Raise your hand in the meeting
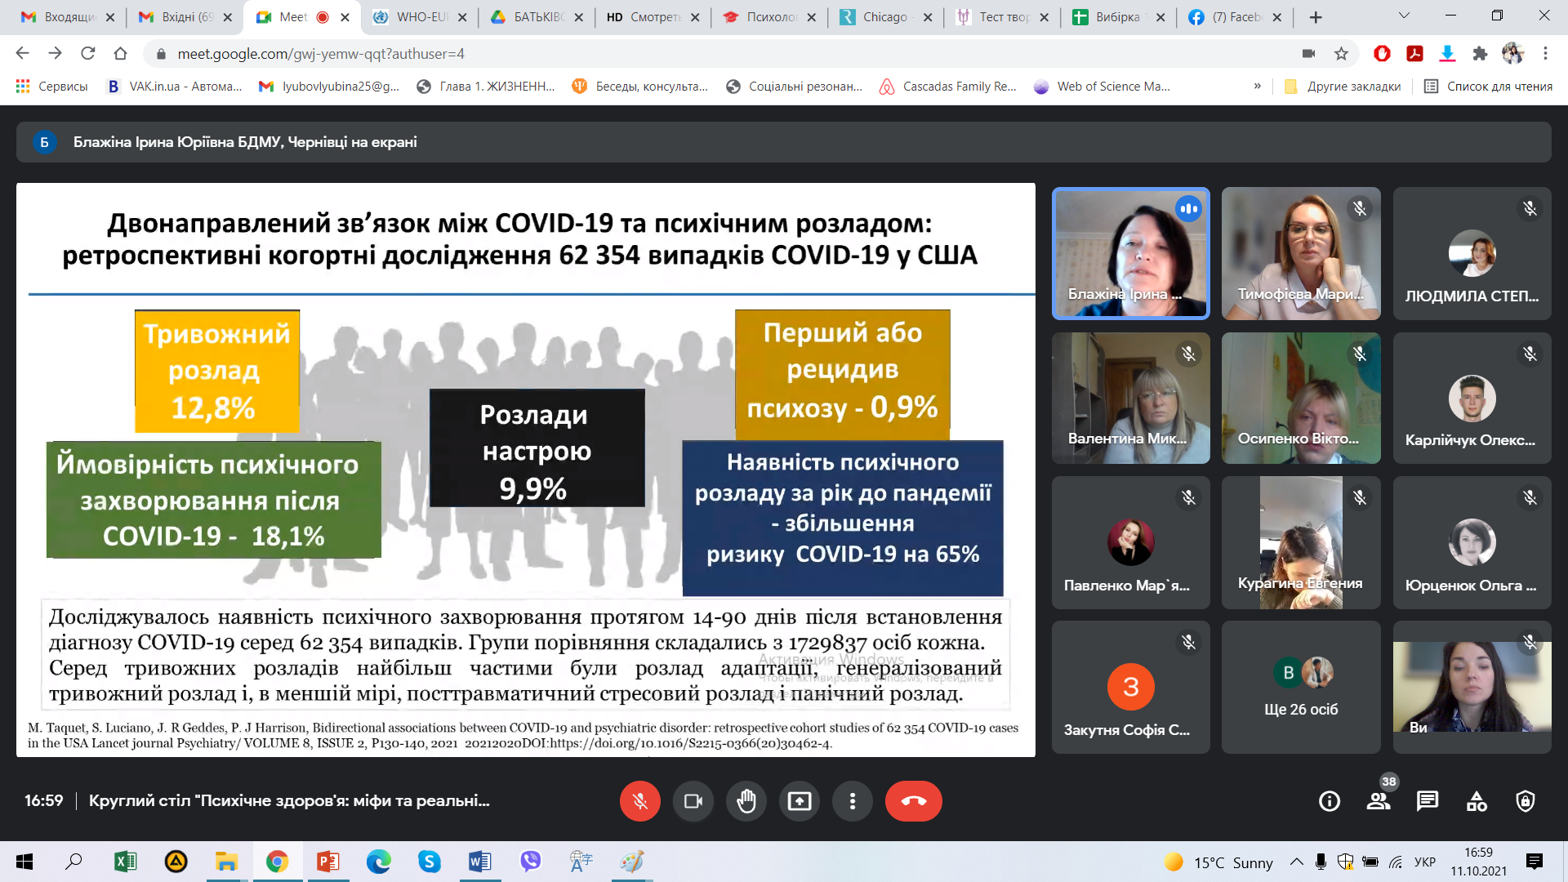1568x882 pixels. [x=746, y=801]
